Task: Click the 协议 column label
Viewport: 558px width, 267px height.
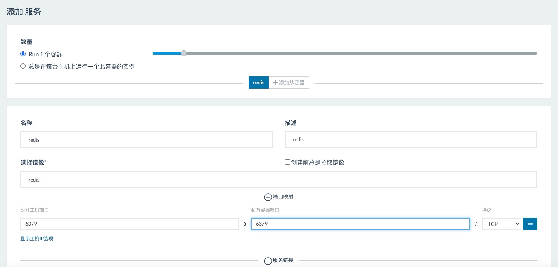Action: tap(487, 210)
